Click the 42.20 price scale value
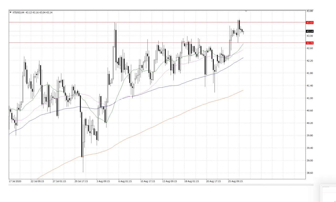Viewport: 336px width, 202px height. click(310, 61)
